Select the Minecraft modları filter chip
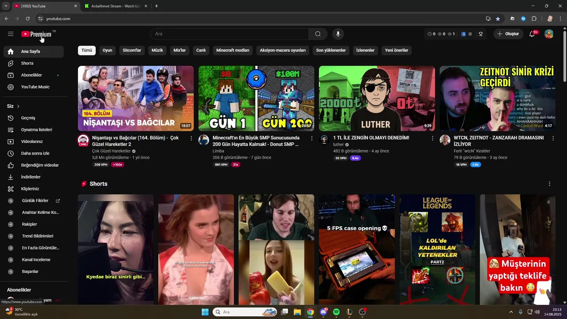The height and width of the screenshot is (319, 567). coord(233,50)
